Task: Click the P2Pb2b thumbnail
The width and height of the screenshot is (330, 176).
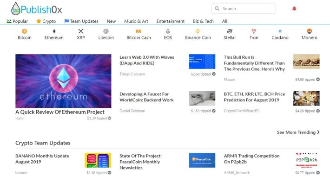Action: 306,160
